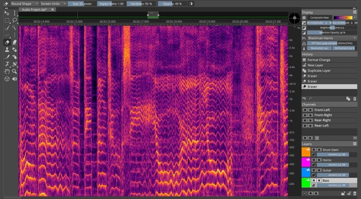The height and width of the screenshot is (199, 361).
Task: Click the undo arrow in History panel
Action: (x=304, y=99)
